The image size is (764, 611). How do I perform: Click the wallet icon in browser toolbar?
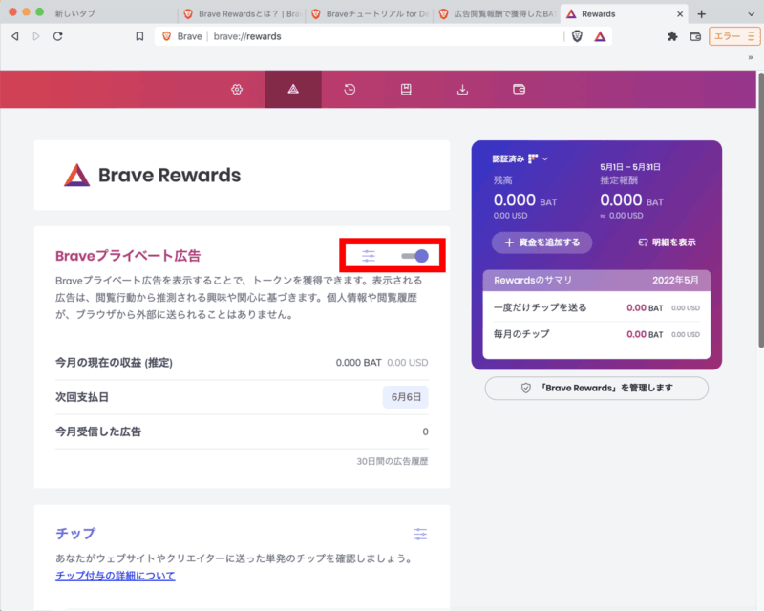pyautogui.click(x=696, y=36)
